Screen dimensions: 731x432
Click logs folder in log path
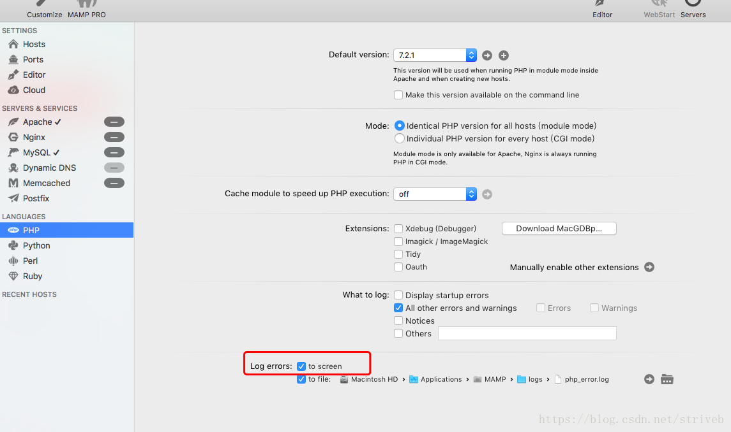(x=530, y=379)
